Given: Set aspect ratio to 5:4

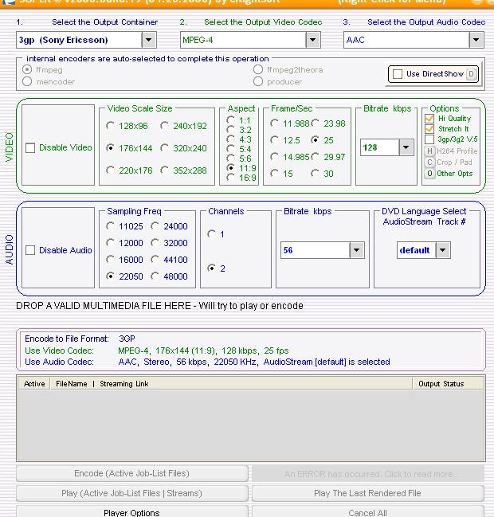Looking at the screenshot, I should [230, 149].
